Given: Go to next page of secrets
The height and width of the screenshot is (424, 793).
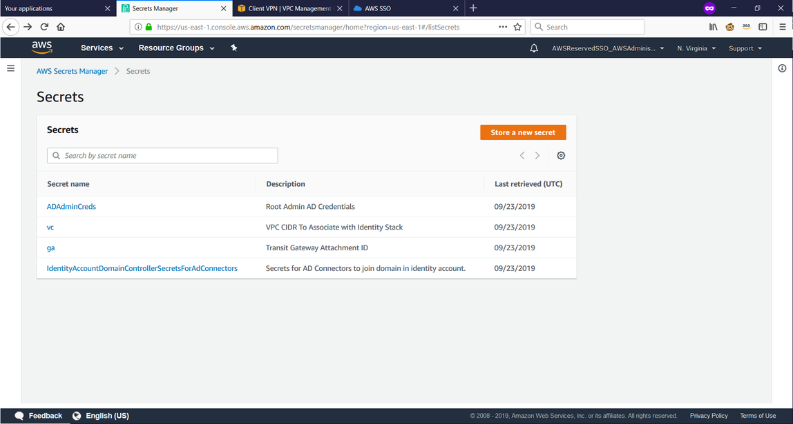Looking at the screenshot, I should [537, 156].
